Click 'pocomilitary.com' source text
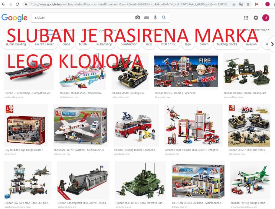The image size is (275, 209). pyautogui.click(x=233, y=97)
